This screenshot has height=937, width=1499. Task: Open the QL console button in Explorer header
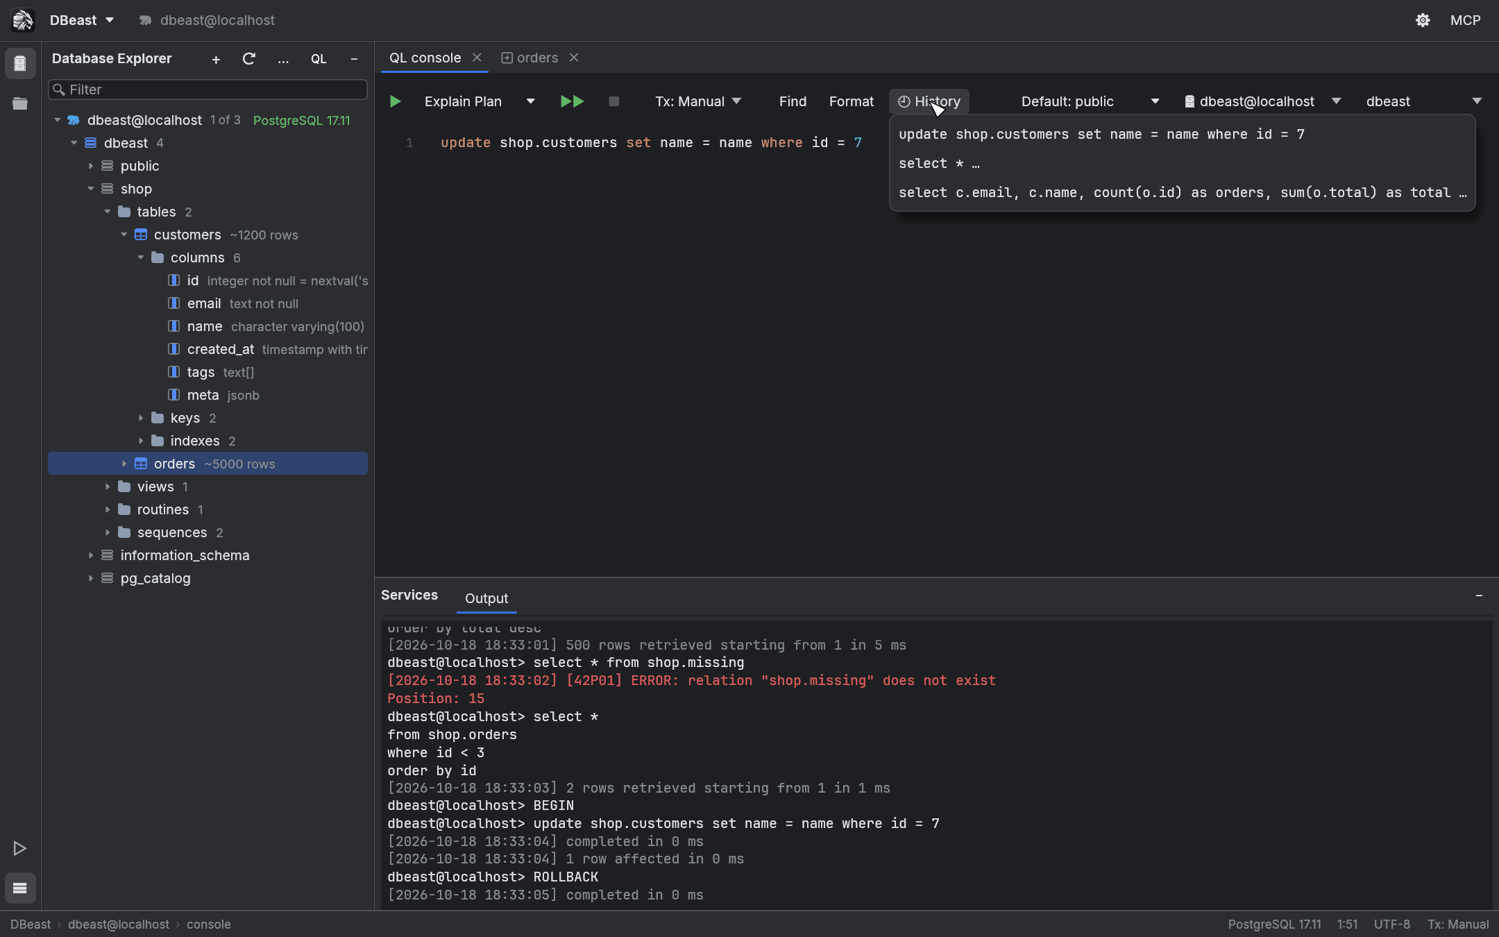(x=319, y=59)
